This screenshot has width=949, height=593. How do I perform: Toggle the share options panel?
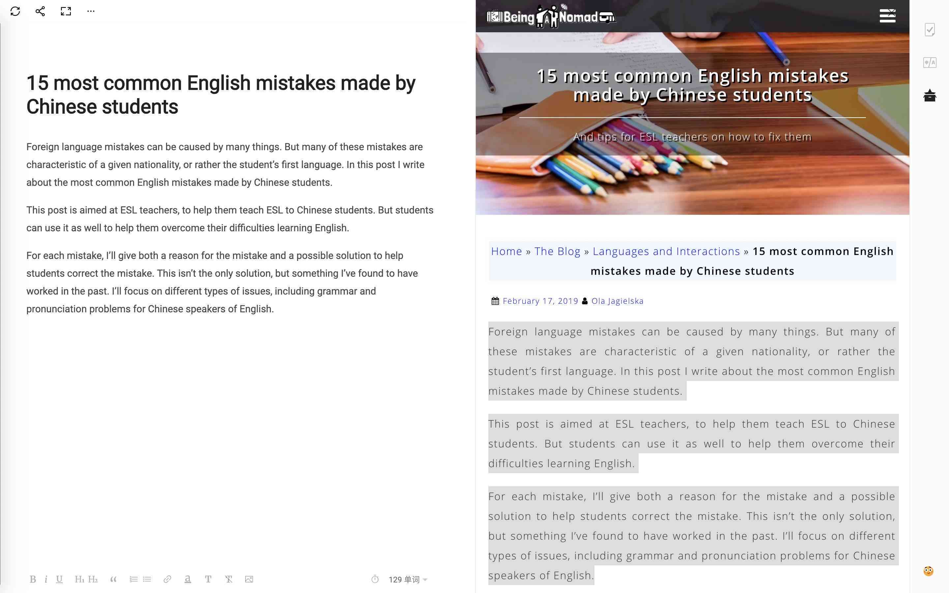(x=39, y=12)
